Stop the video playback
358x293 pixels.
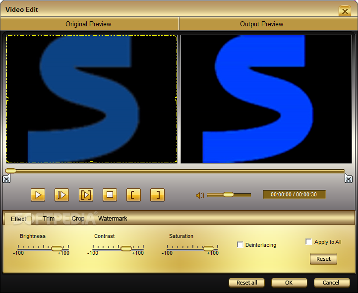pos(110,195)
